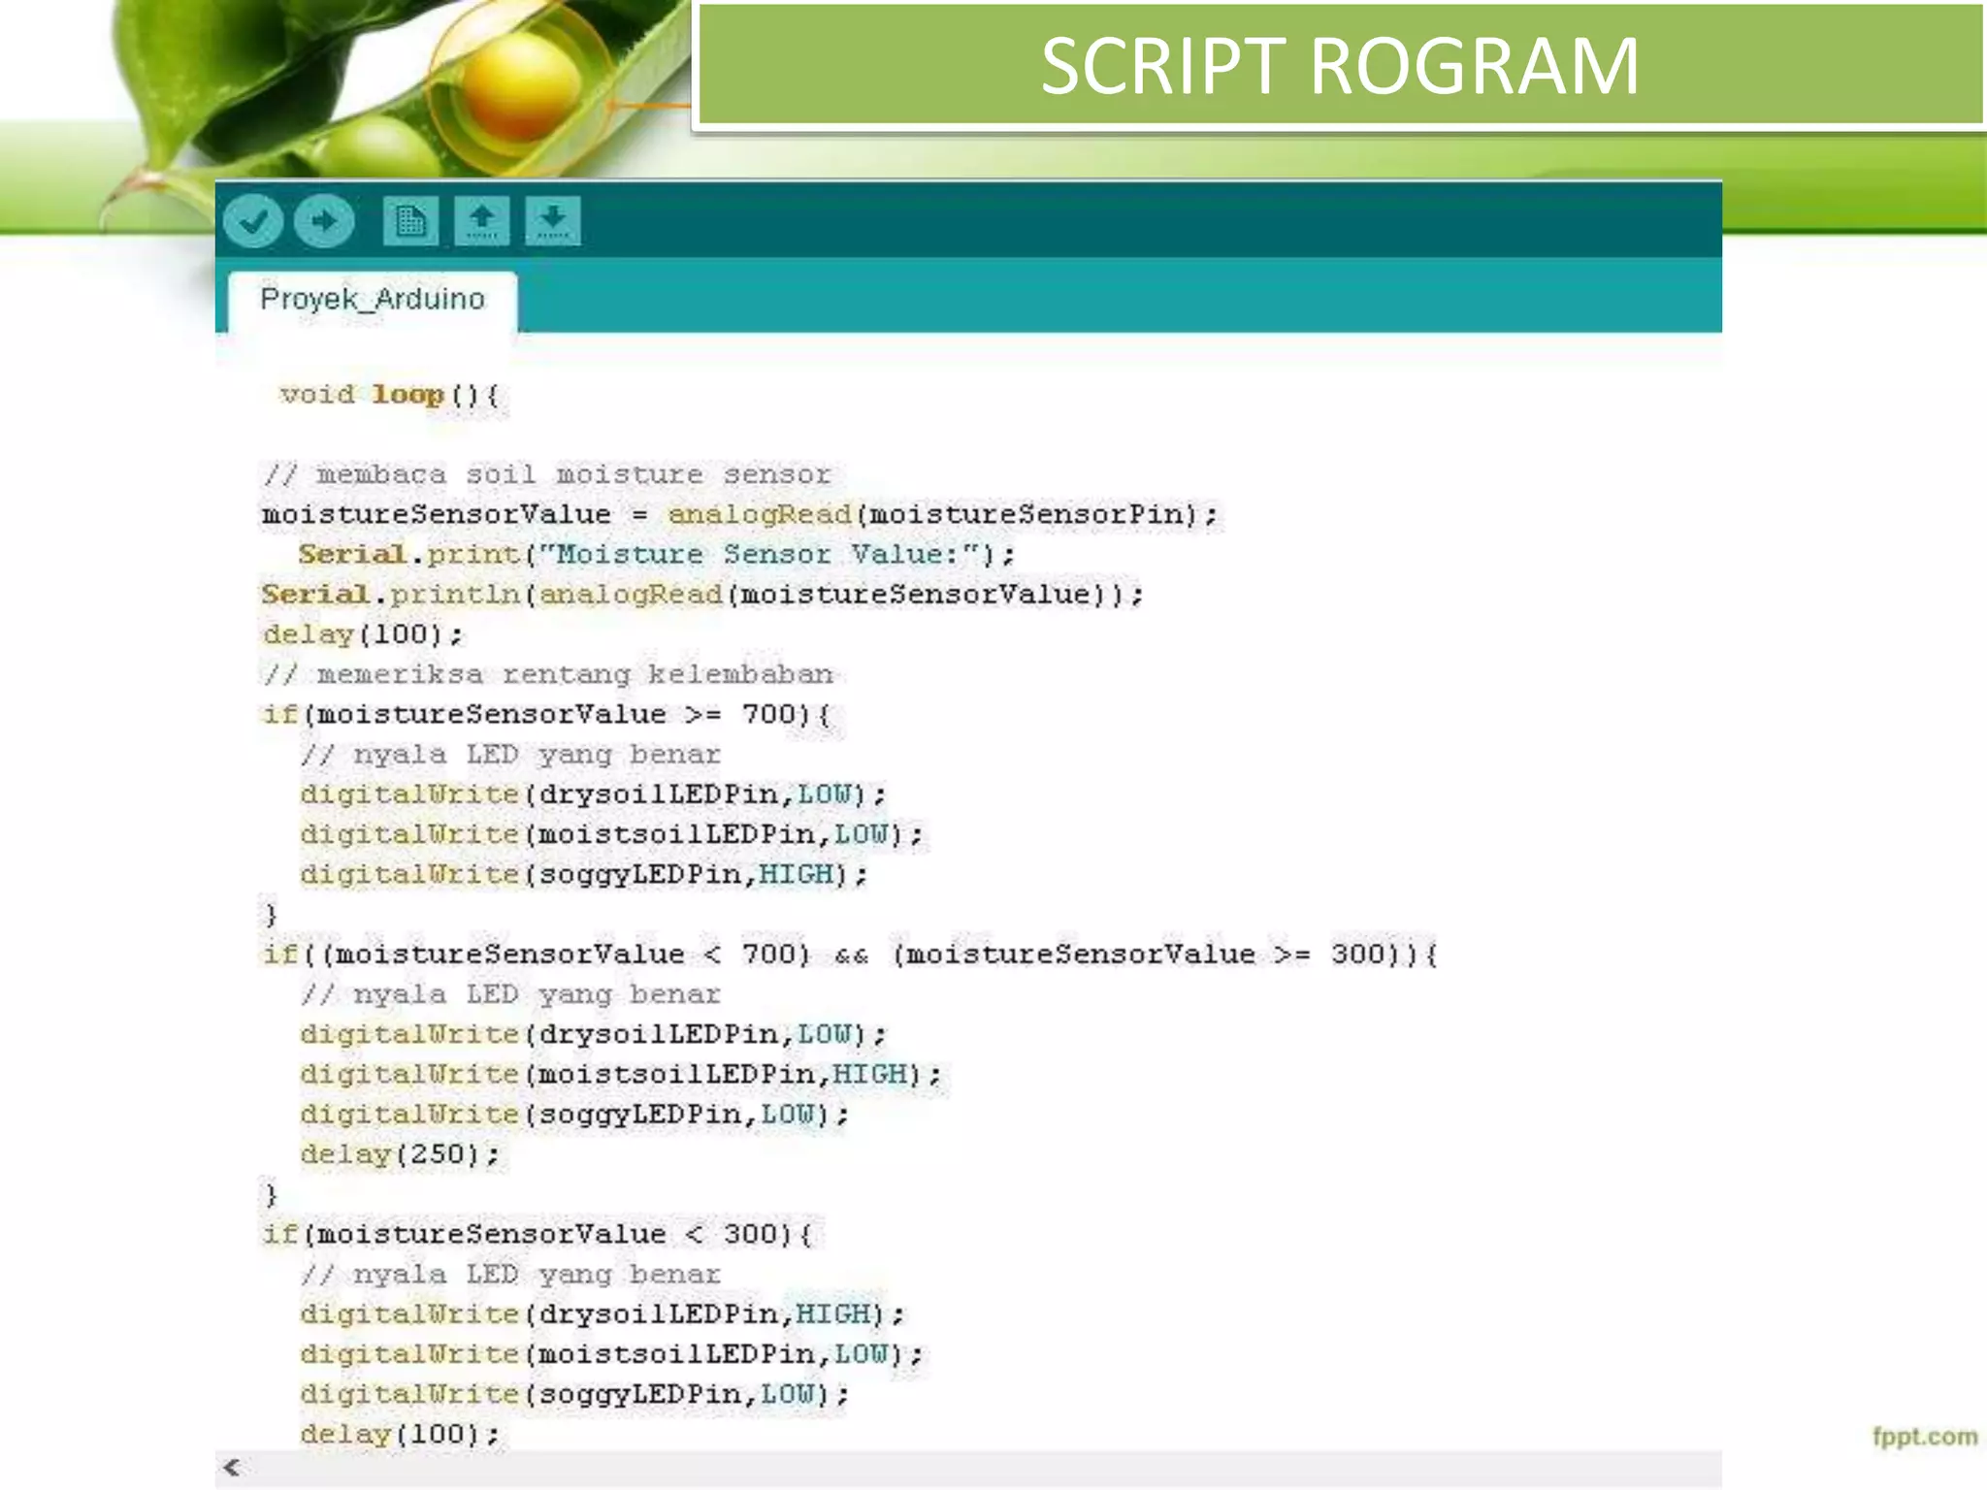Click the 'if(moistureSensorValue >= 700){' line

click(547, 715)
